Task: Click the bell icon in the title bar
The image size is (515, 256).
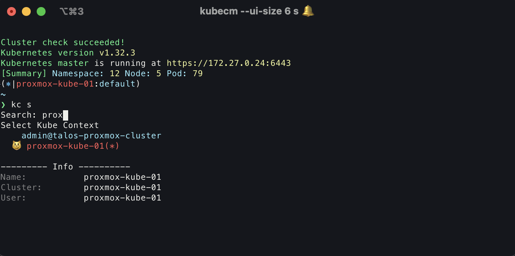Action: click(x=308, y=11)
